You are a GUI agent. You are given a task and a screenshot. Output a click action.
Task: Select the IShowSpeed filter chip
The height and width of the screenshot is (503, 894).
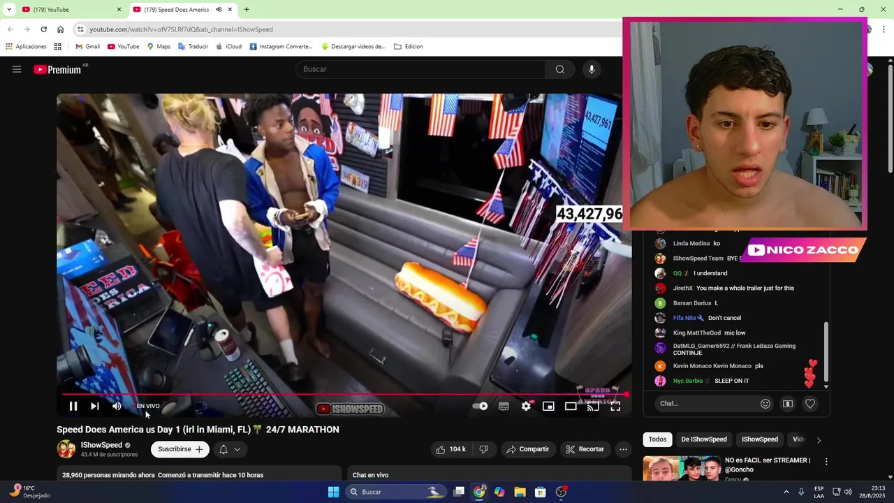click(x=759, y=439)
